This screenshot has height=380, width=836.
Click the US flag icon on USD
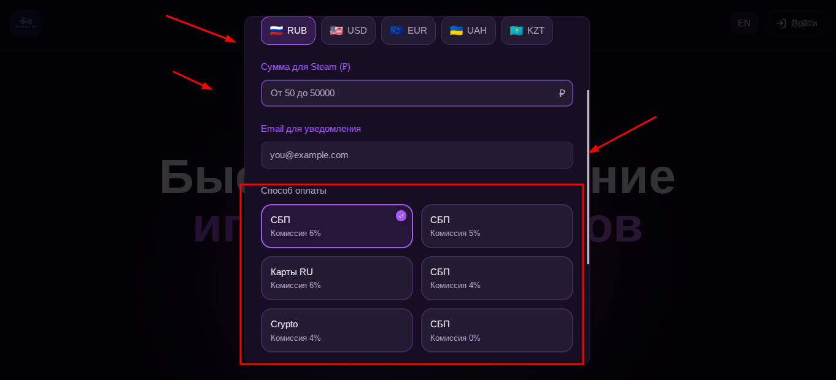point(336,31)
